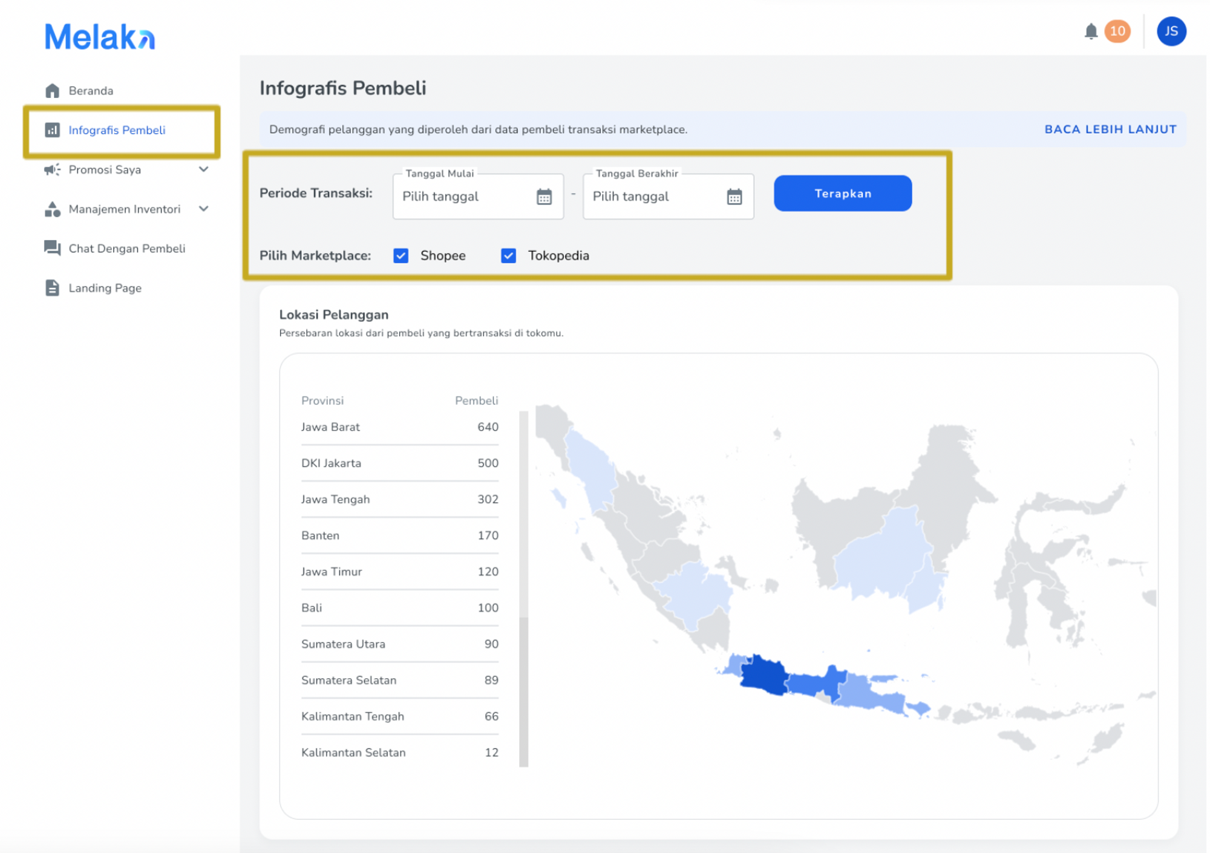
Task: Click the Melaka logo
Action: click(x=100, y=36)
